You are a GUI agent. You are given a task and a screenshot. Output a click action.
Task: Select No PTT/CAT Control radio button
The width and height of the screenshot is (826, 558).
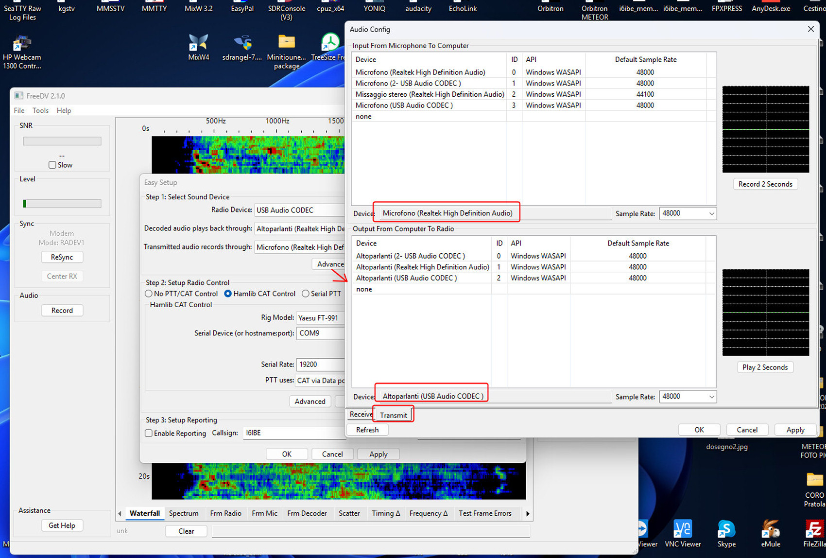pyautogui.click(x=149, y=294)
